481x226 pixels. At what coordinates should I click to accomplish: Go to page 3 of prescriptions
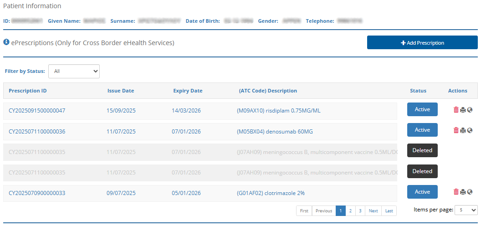(x=360, y=211)
